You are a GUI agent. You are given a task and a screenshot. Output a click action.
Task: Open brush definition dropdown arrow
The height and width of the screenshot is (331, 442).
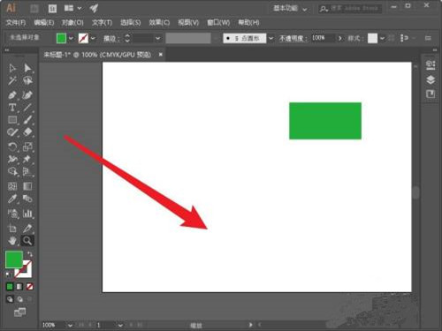(271, 38)
